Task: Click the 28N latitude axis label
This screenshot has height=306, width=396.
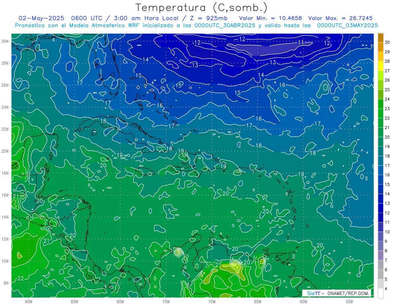Action: click(5, 63)
